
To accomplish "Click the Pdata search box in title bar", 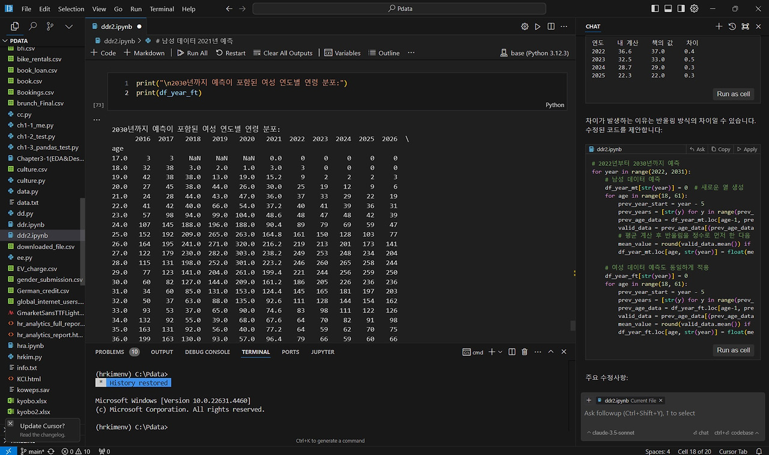I will 400,9.
